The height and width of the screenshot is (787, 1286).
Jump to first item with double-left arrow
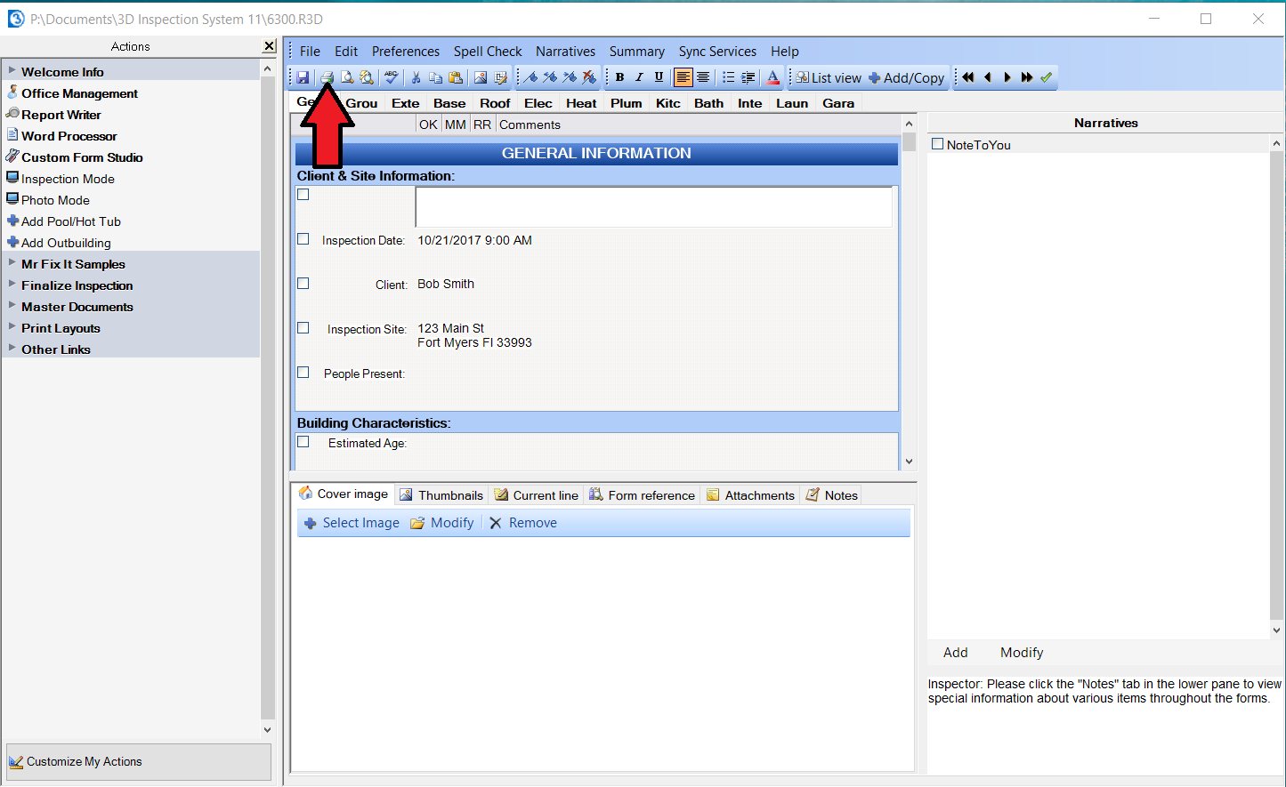[x=968, y=77]
